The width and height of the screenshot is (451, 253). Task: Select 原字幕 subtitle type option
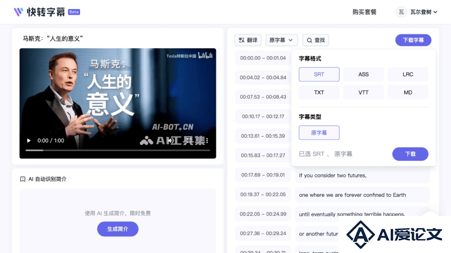pyautogui.click(x=319, y=133)
